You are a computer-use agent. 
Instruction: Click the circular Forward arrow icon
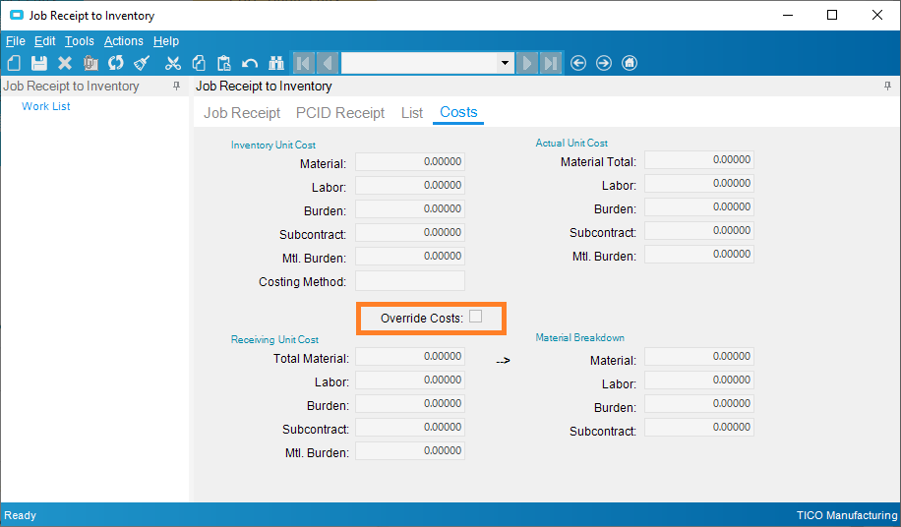(604, 63)
